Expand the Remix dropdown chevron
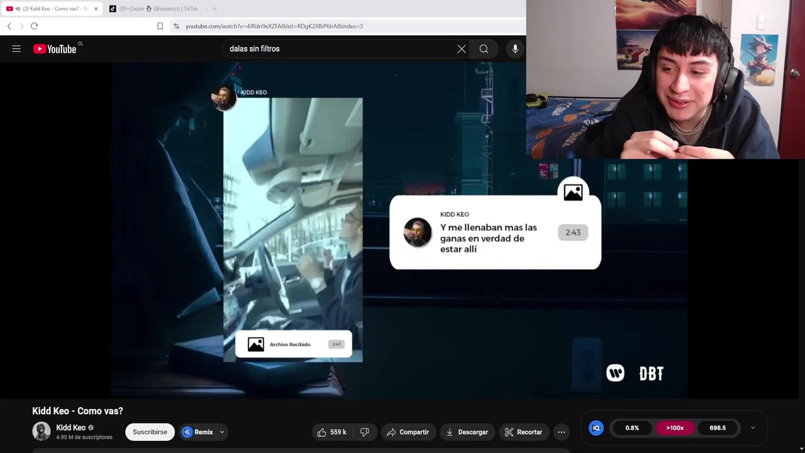Image resolution: width=805 pixels, height=453 pixels. [x=222, y=432]
